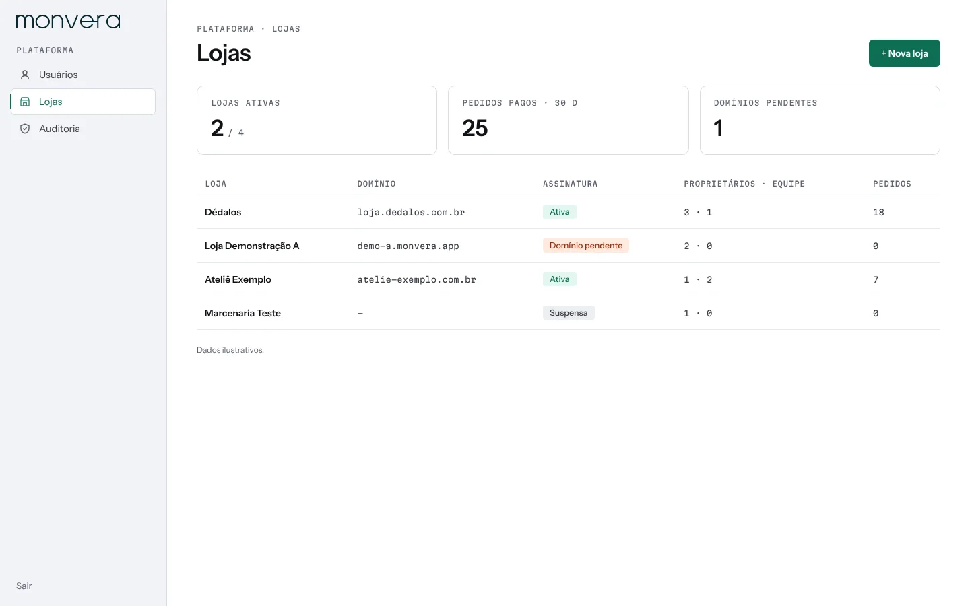Click the Lojas Ativas summary card
The height and width of the screenshot is (606, 970).
317,120
